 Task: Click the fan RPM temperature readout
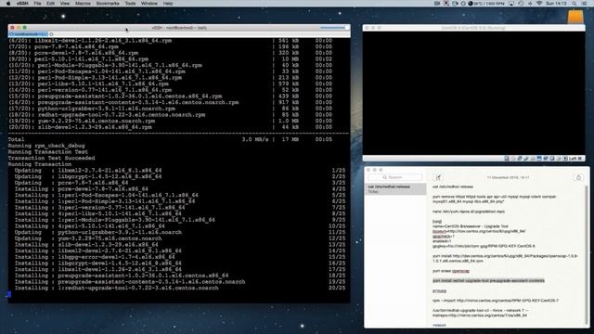(486, 4)
